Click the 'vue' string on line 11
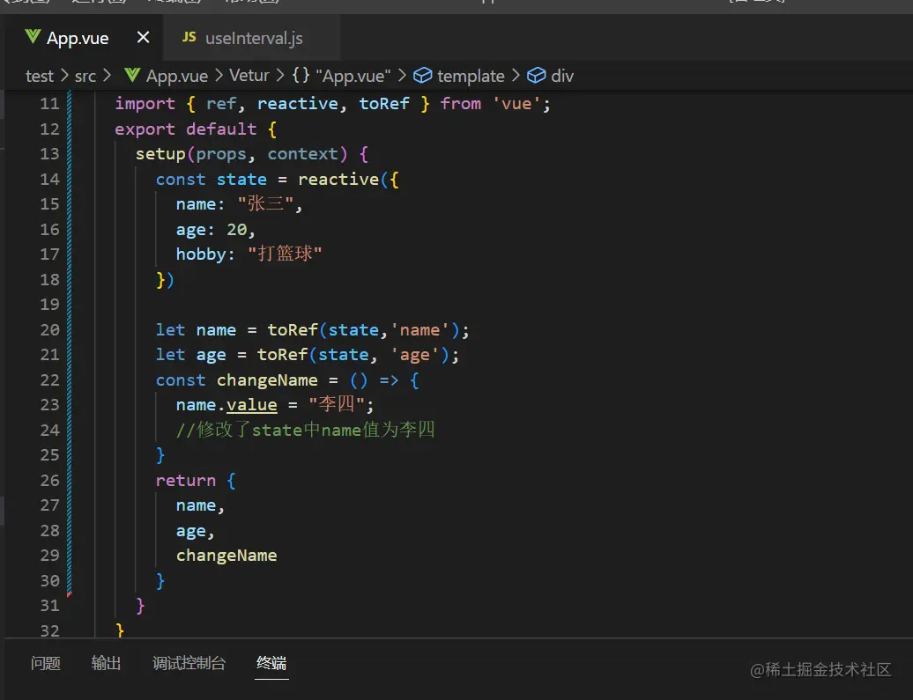This screenshot has width=913, height=700. (516, 104)
